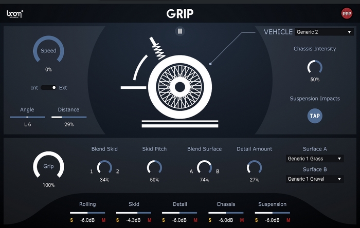Click the Skid Pitch knob

(154, 167)
